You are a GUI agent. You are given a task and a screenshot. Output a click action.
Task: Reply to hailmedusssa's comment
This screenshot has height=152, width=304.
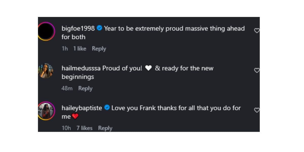point(85,88)
